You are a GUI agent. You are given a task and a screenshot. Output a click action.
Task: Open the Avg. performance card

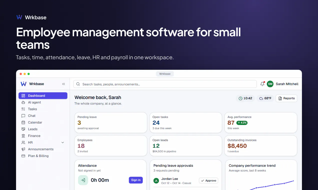261,122
